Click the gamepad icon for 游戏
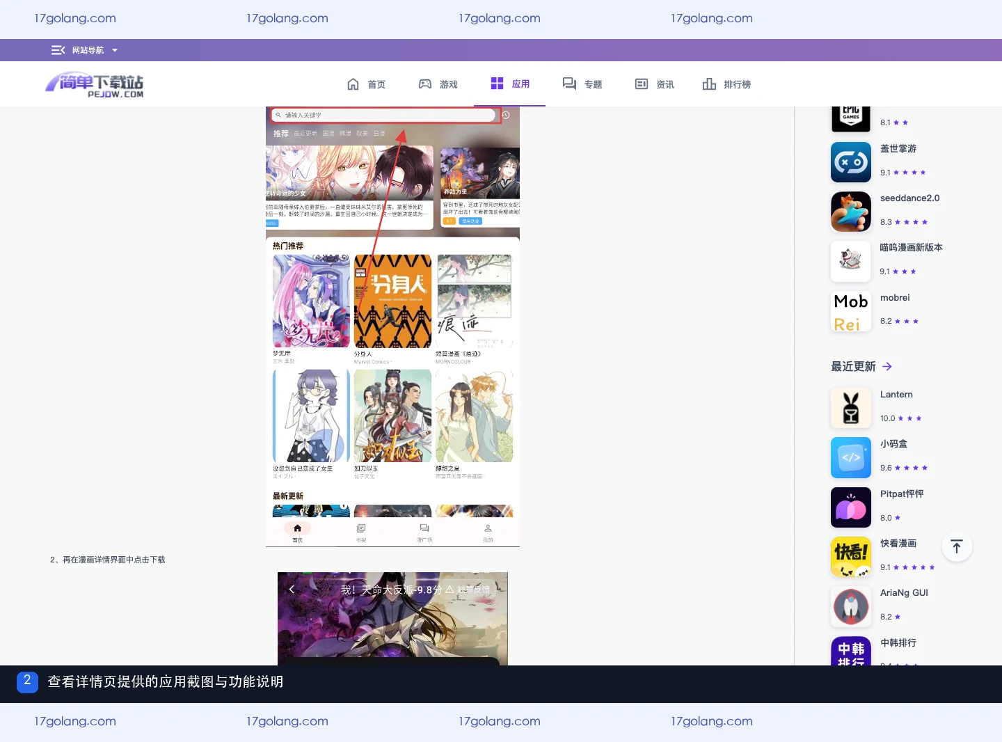Screen dimensions: 1002x742 (x=425, y=84)
